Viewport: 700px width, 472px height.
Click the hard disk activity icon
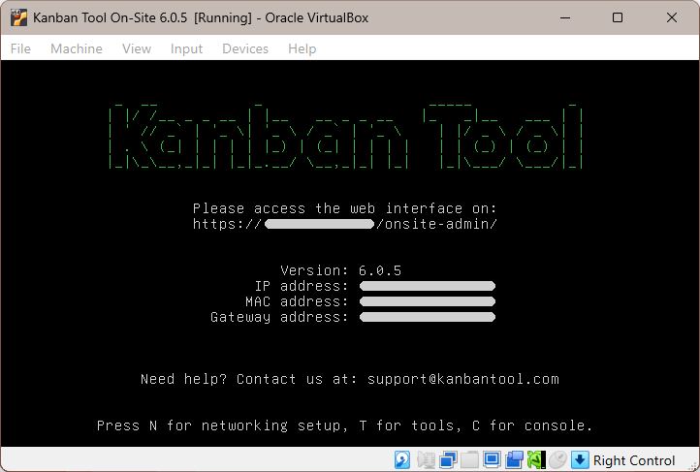pos(402,460)
